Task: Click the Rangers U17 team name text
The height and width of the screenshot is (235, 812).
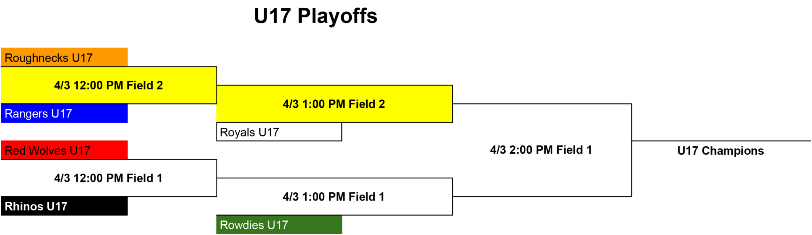Action: pos(38,114)
